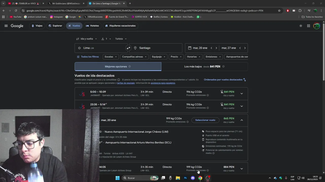Open OBS Studio from the taskbar
Viewport: 325px width, 182px height.
(208, 178)
